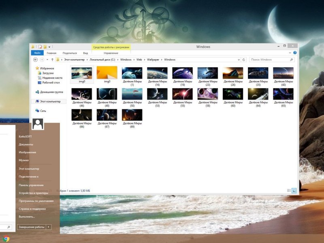The height and width of the screenshot is (243, 324).
Task: Refresh the current folder view
Action: click(244, 60)
